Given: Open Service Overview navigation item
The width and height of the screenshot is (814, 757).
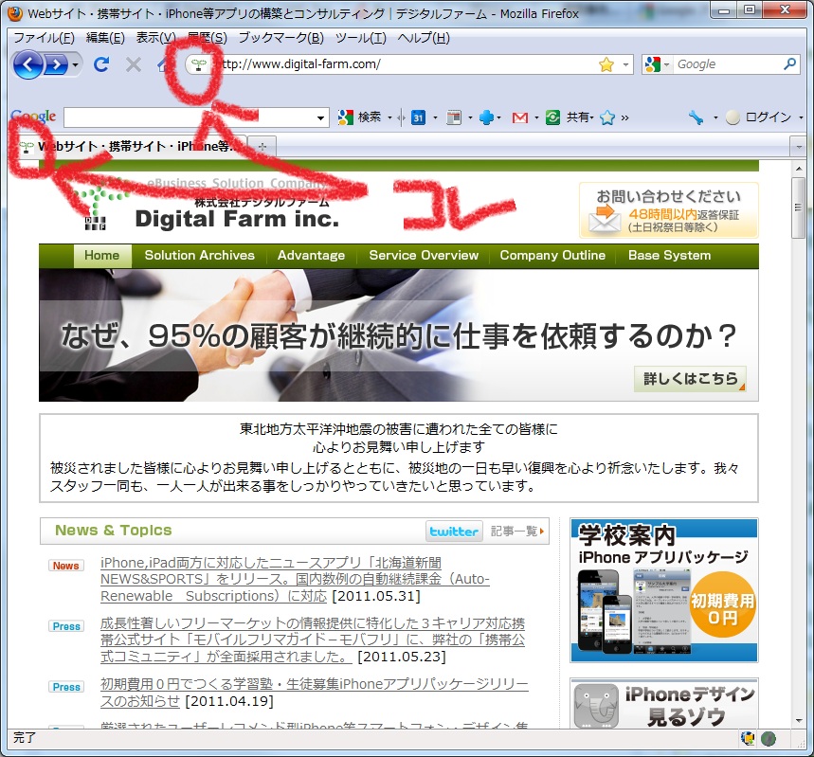Looking at the screenshot, I should coord(424,256).
